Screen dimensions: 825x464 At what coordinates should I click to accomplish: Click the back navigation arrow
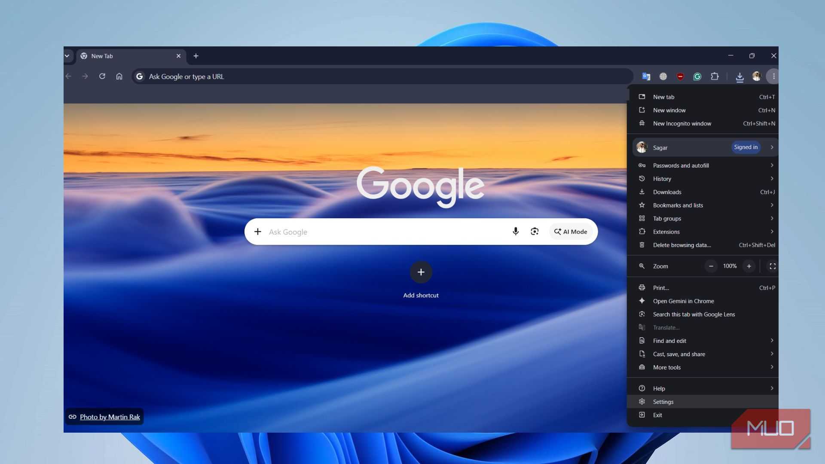click(x=68, y=76)
